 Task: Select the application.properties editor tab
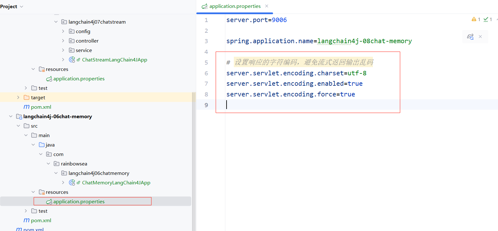coord(234,6)
